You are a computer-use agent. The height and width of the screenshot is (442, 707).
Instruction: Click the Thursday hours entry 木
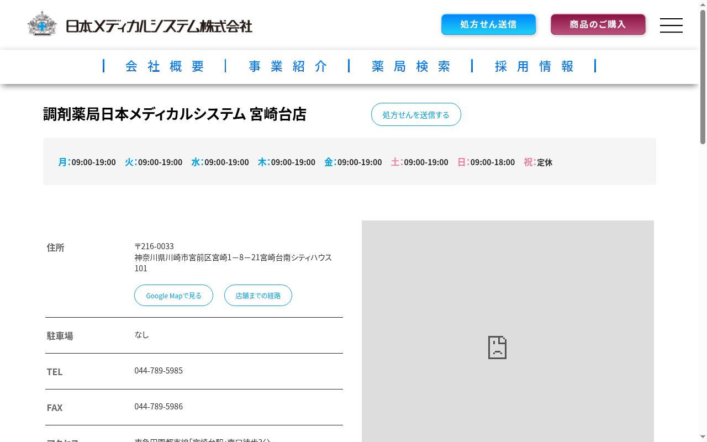(286, 162)
